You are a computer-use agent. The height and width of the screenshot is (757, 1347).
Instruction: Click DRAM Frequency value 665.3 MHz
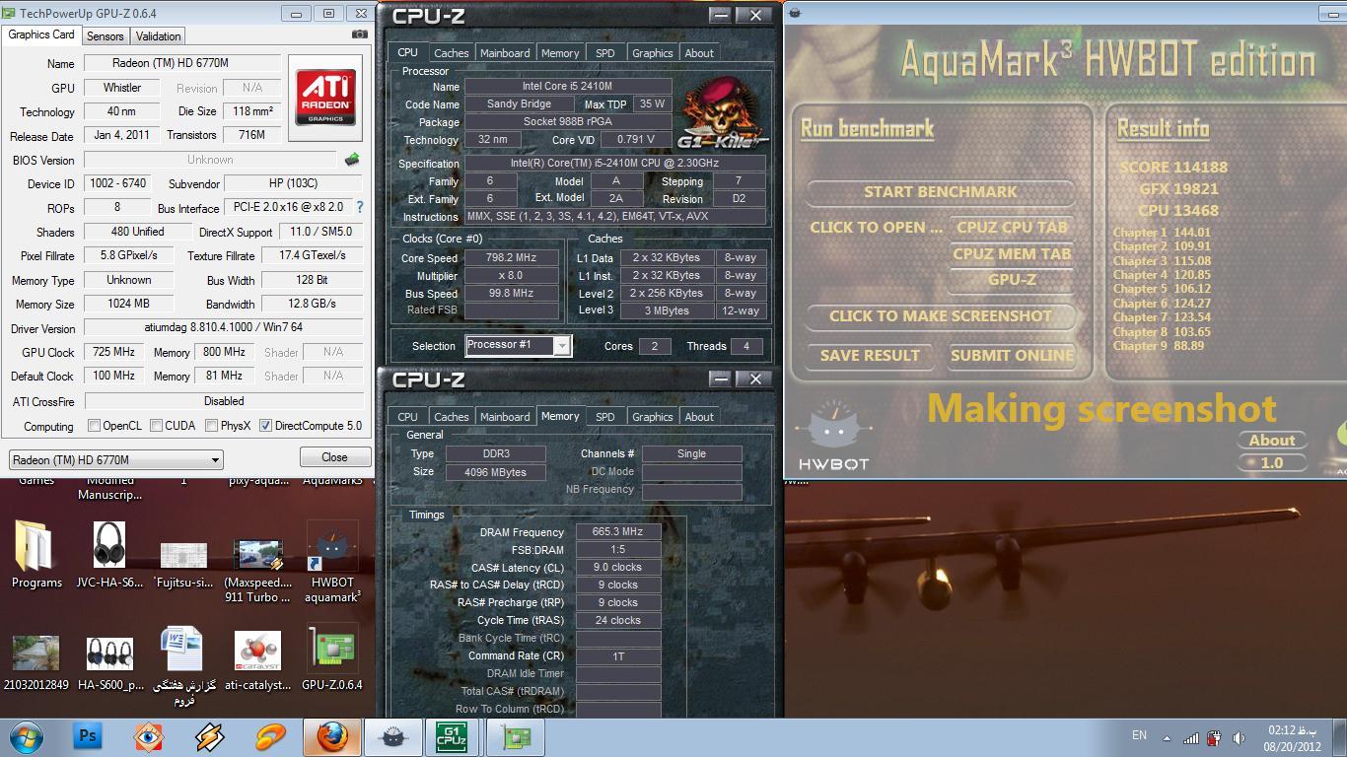(x=618, y=532)
